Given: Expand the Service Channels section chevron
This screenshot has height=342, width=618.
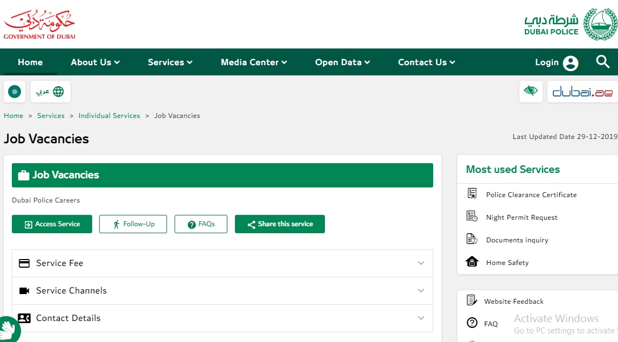Looking at the screenshot, I should 421,291.
